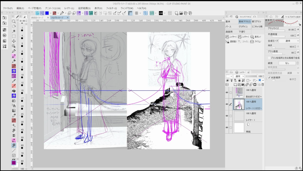
Task: Click the trash icon to delete layer
Action: pyautogui.click(x=263, y=85)
